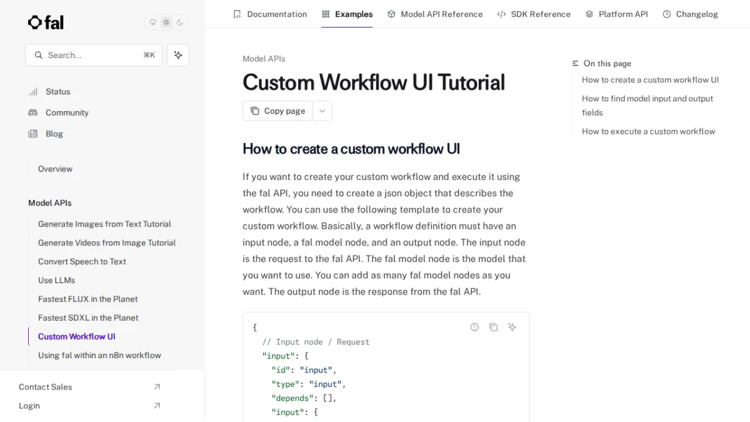This screenshot has width=750, height=422.
Task: Click the Status signal bars icon
Action: 32,91
